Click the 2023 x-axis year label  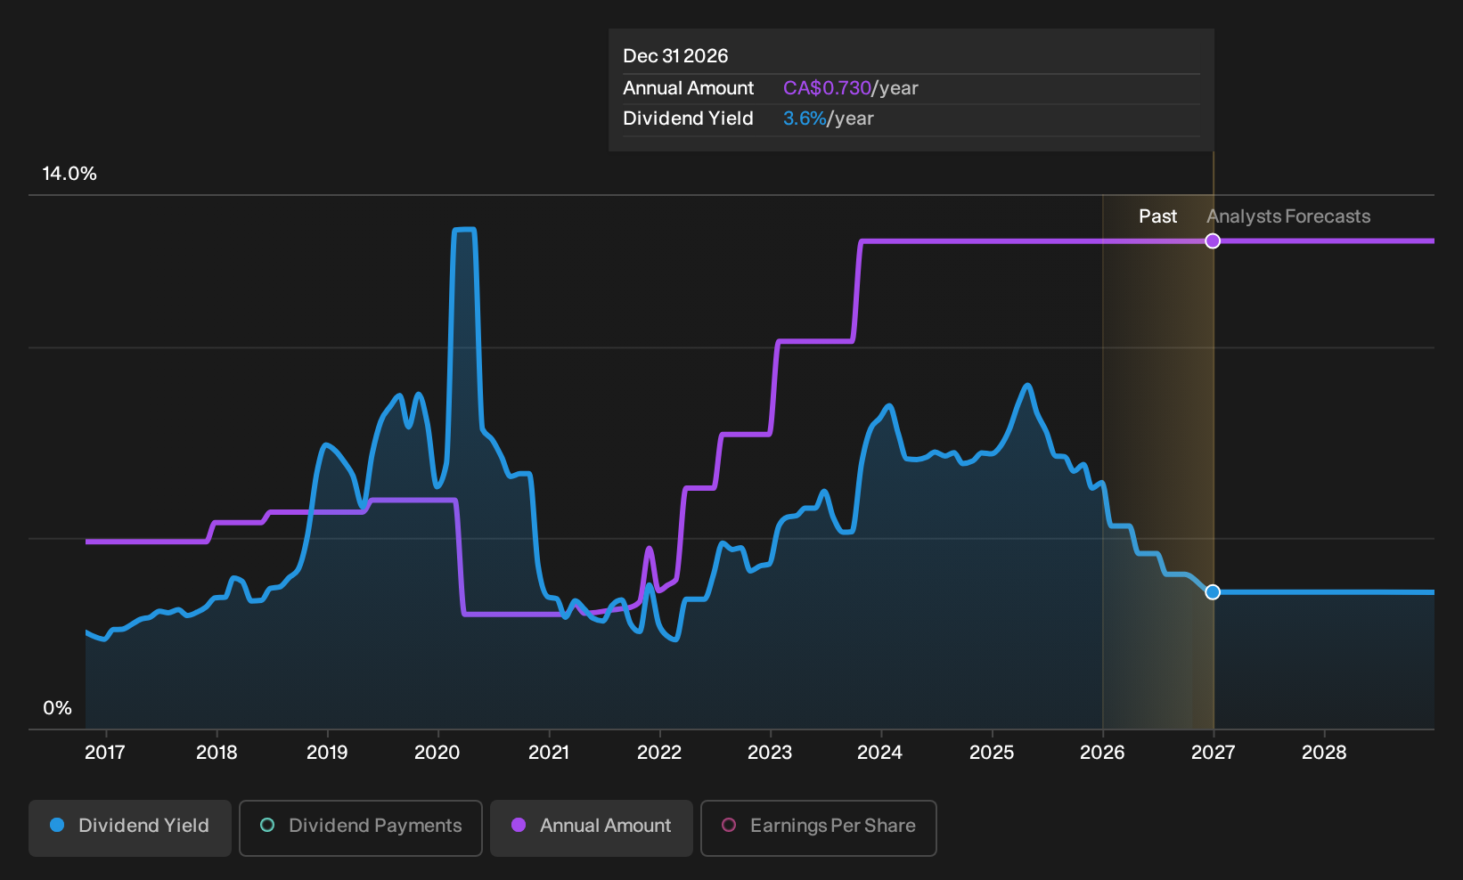click(770, 753)
